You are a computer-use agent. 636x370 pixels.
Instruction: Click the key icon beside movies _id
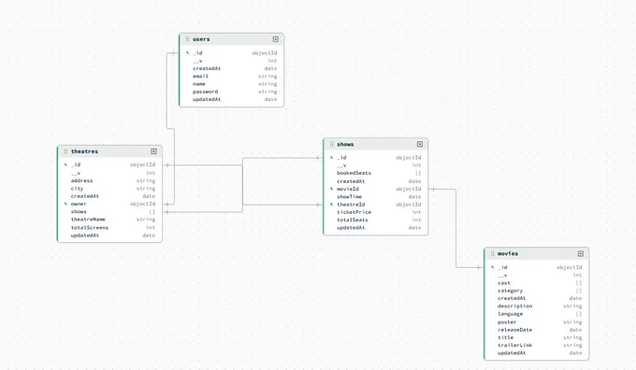(492, 267)
